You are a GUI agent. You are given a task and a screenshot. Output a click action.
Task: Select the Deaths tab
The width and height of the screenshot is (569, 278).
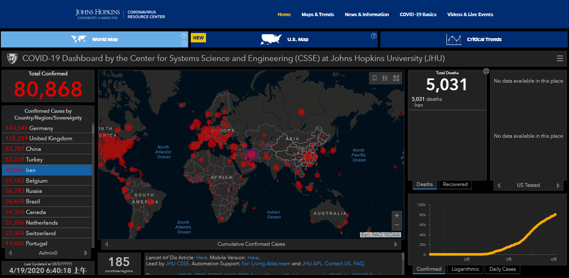[x=424, y=184]
